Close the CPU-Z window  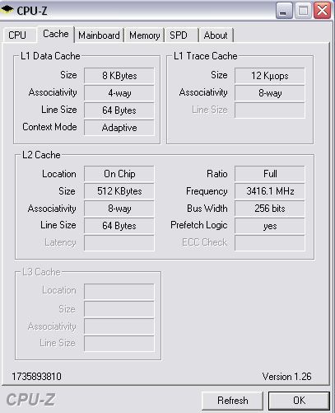(x=322, y=11)
